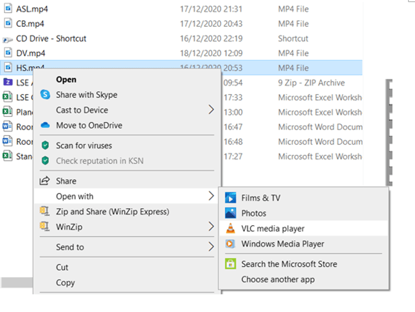The width and height of the screenshot is (415, 312).
Task: Select Zip and Share (WinZip Express)
Action: [112, 211]
